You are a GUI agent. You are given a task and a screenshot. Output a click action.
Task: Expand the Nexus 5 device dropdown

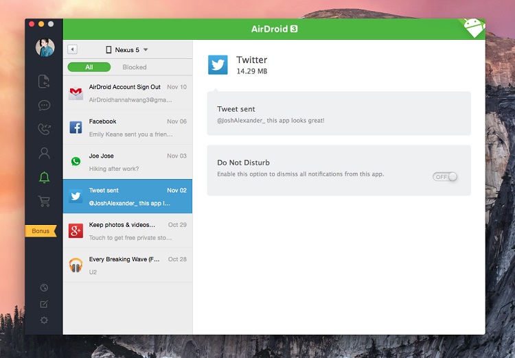[x=127, y=50]
